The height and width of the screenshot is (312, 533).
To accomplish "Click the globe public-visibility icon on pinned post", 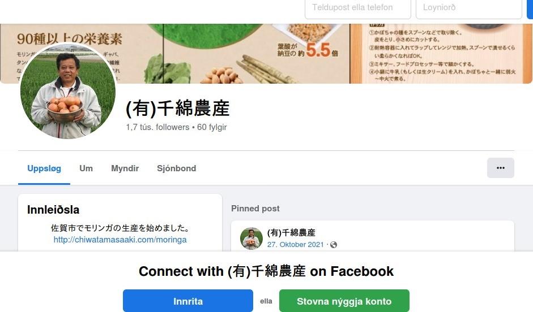I will (334, 245).
